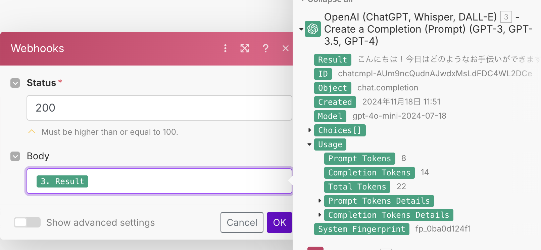Screen dimensions: 541x250
Task: Collapse the Usage section
Action: pos(309,144)
